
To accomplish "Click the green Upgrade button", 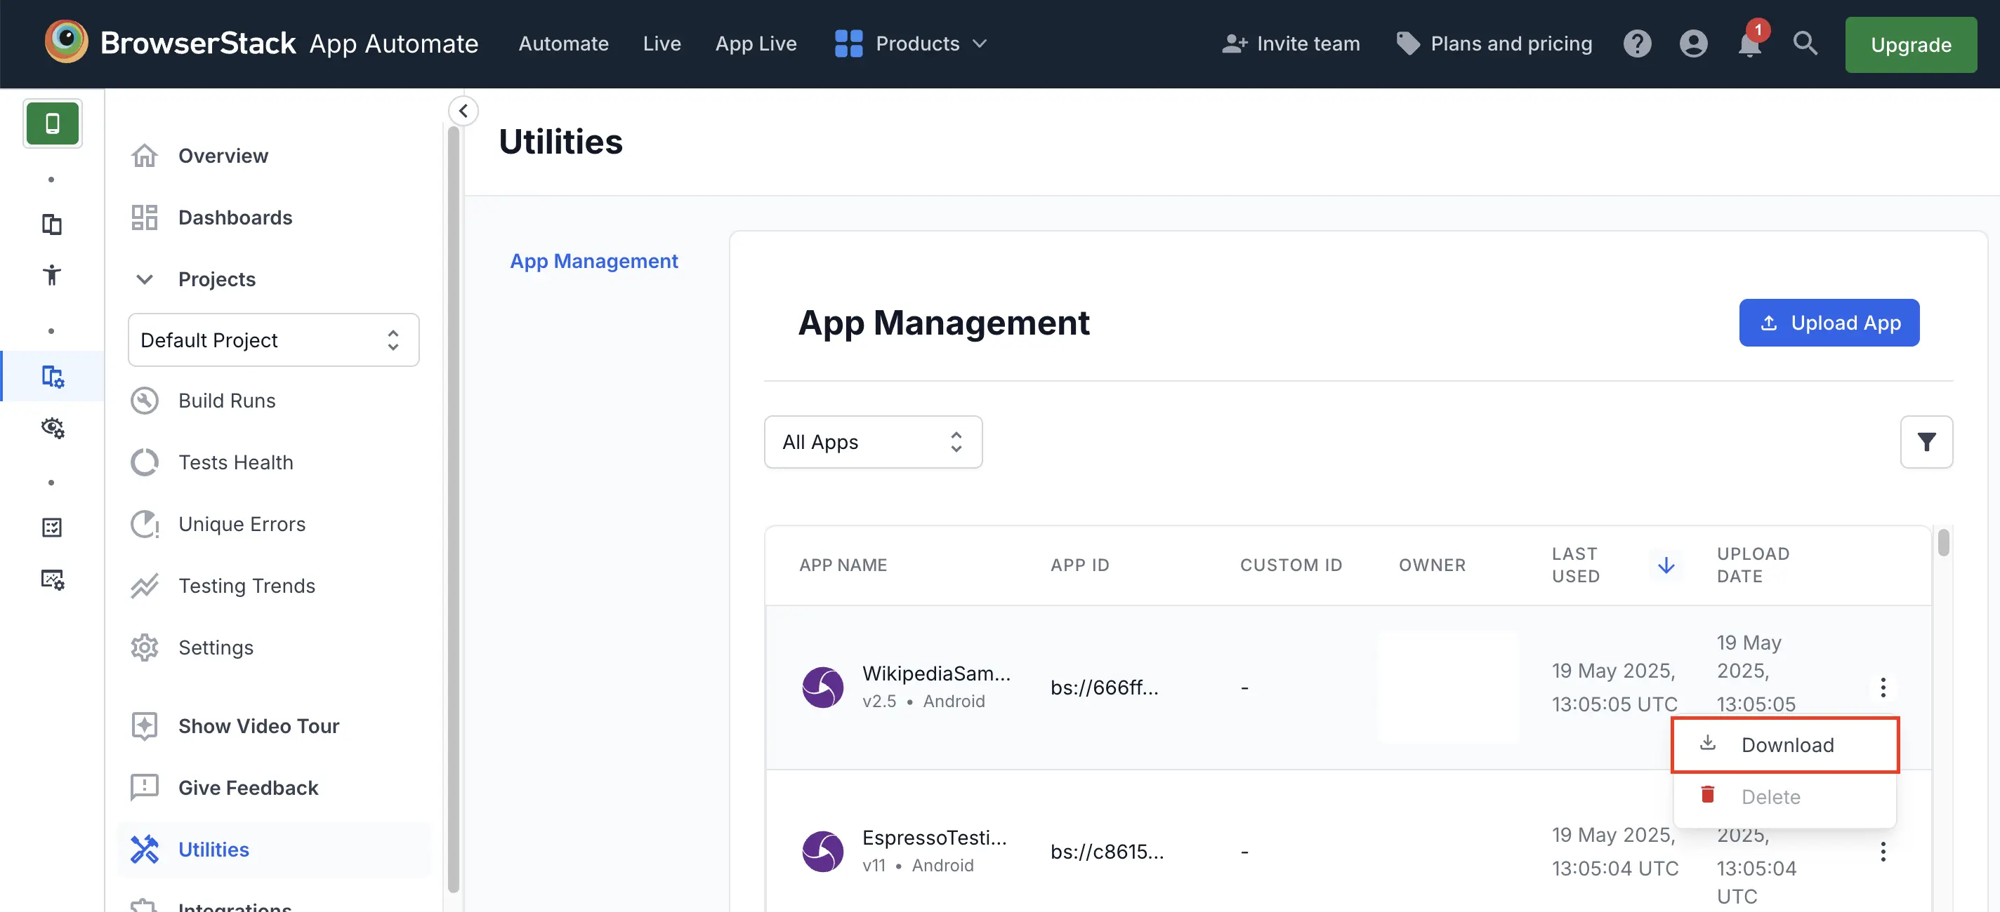I will tap(1911, 45).
